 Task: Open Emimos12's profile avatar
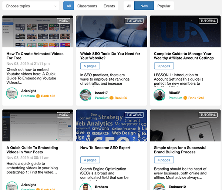[x=159, y=187]
